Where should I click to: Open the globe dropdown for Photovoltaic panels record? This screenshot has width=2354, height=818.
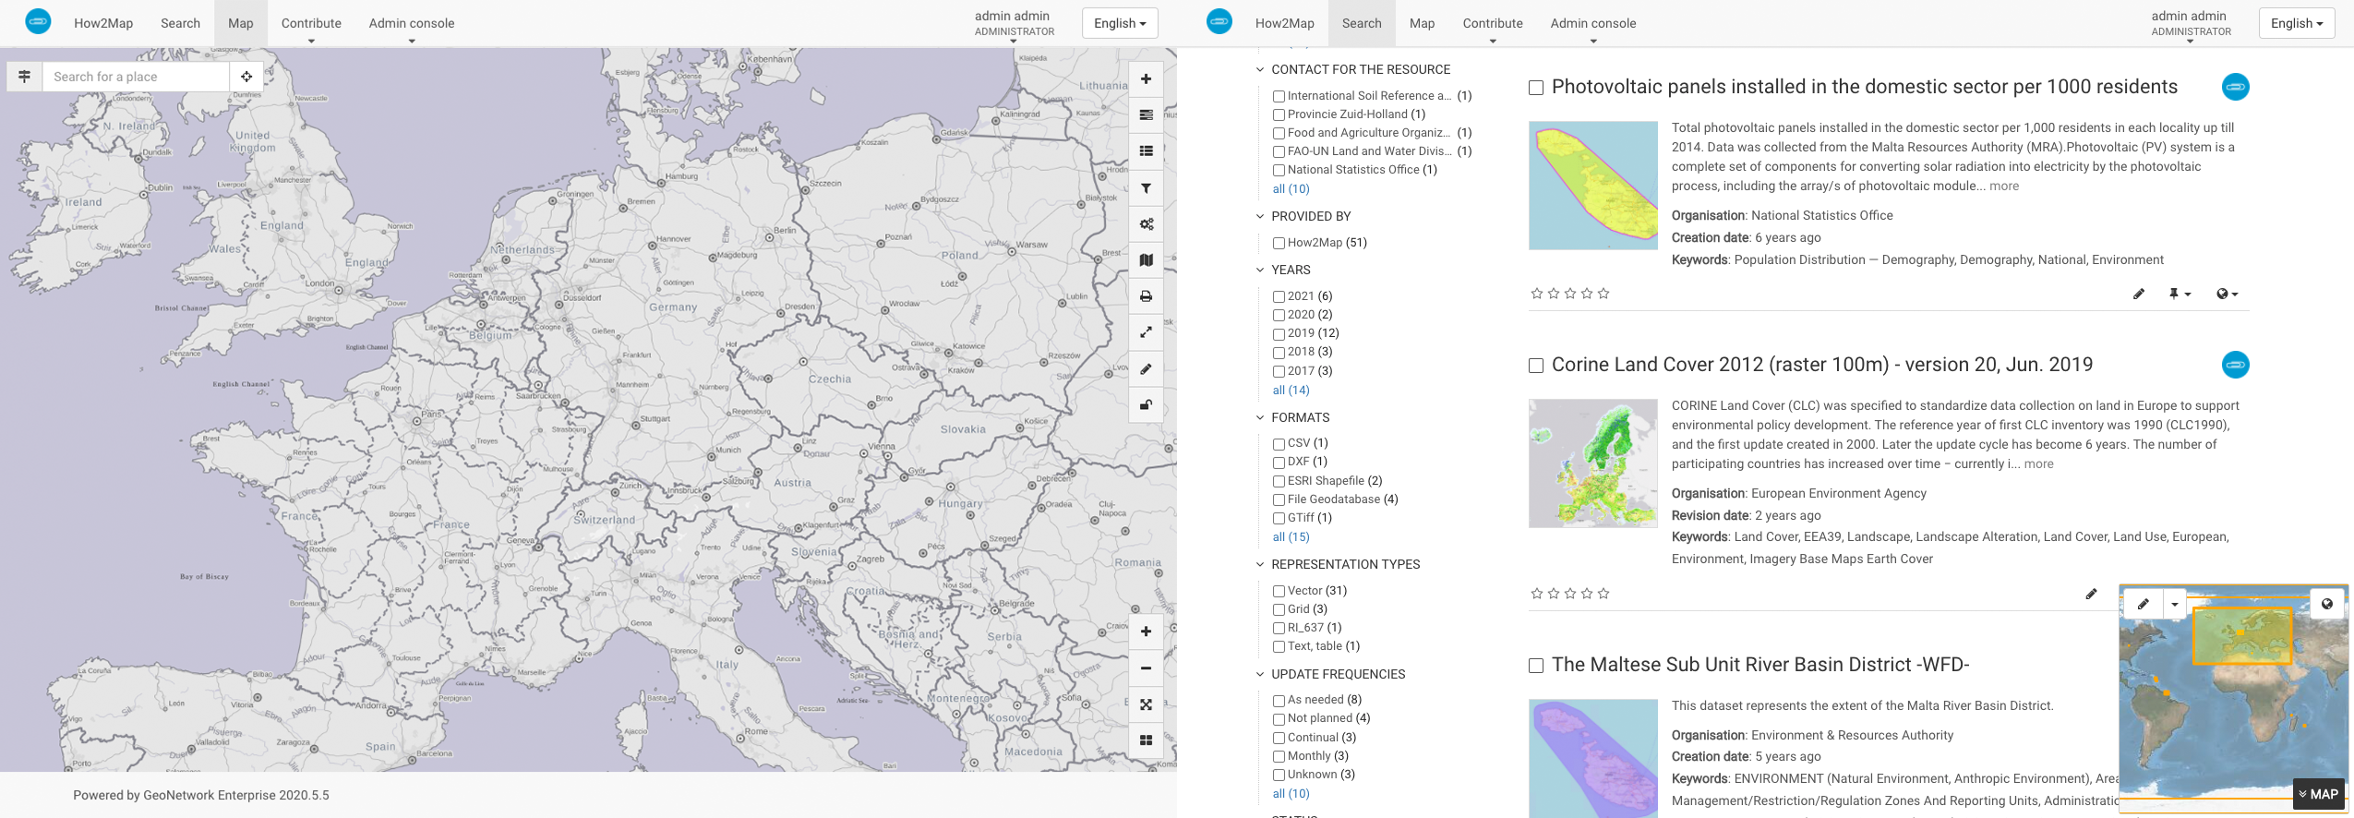pyautogui.click(x=2227, y=294)
